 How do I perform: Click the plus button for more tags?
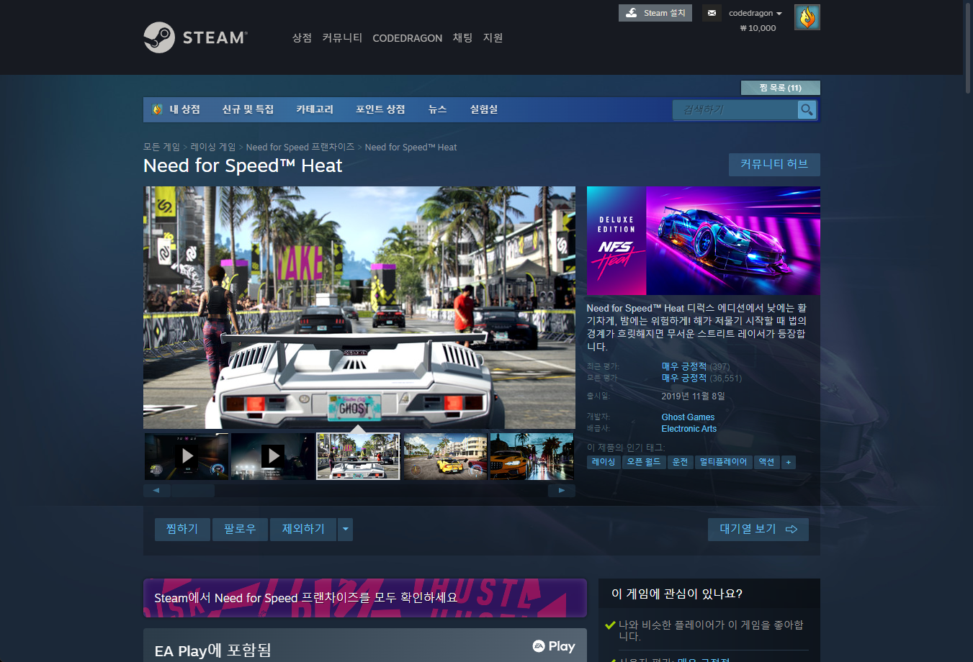tap(789, 462)
